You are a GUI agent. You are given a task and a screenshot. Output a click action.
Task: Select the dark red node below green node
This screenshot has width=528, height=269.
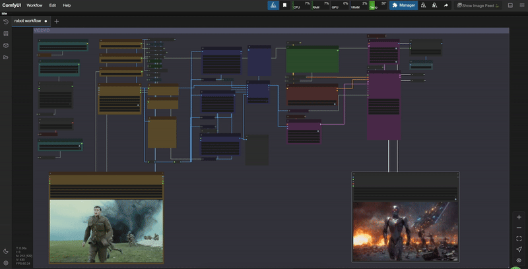pos(312,95)
